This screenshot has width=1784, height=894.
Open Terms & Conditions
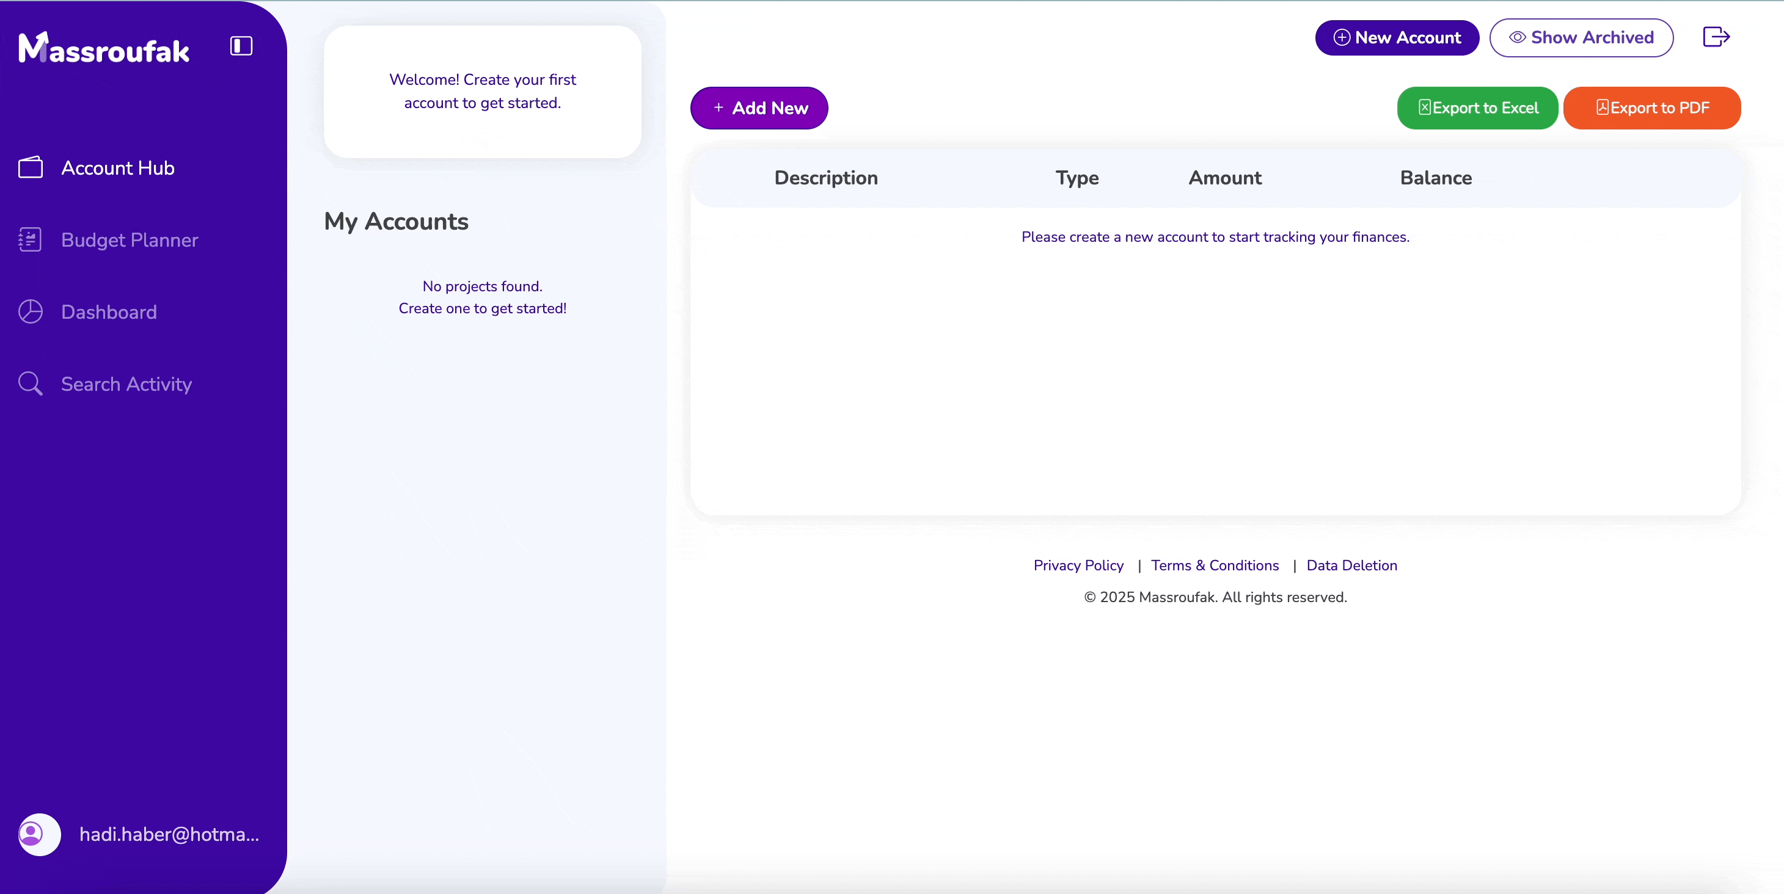tap(1215, 565)
